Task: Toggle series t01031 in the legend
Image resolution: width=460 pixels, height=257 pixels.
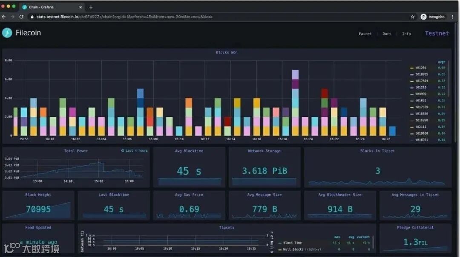Action: (421, 100)
